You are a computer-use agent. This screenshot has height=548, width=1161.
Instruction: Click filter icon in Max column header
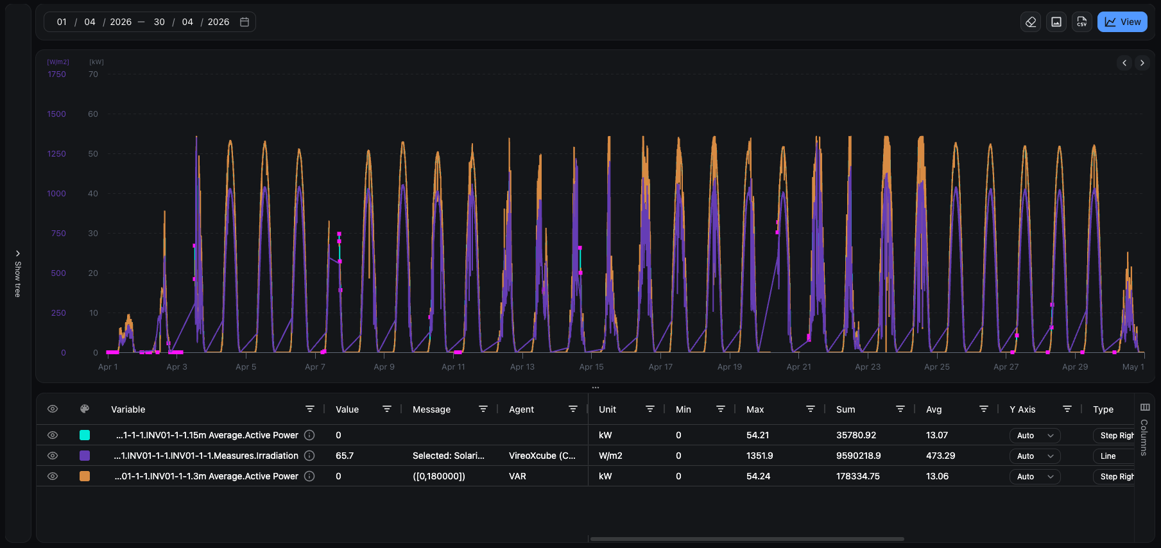811,409
